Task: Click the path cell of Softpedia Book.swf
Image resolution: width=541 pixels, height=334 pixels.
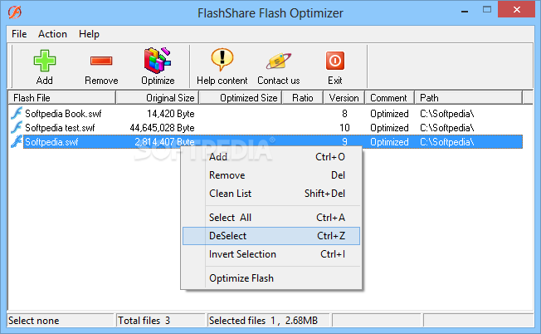Action: pyautogui.click(x=446, y=114)
